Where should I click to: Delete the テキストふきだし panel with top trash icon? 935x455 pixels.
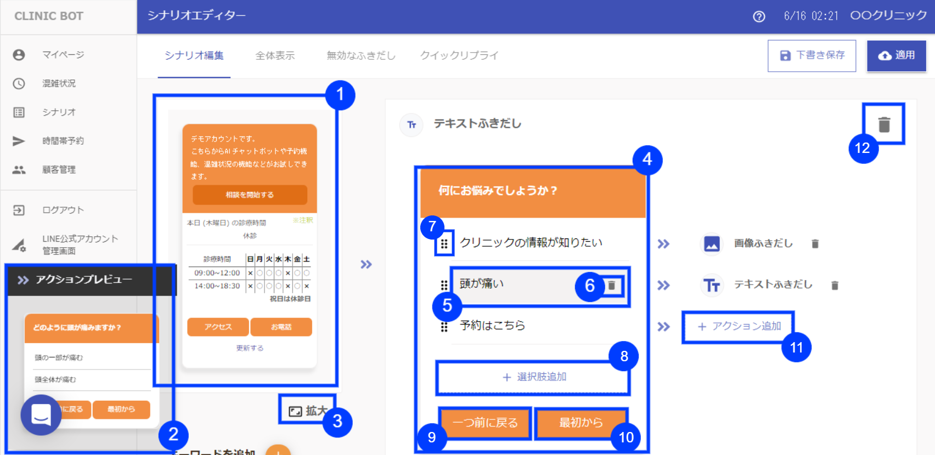click(x=884, y=124)
